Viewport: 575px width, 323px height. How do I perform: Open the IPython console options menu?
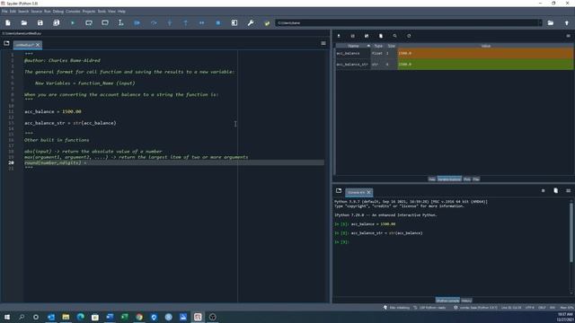[x=568, y=191]
